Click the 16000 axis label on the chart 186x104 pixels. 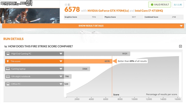pyautogui.click(x=177, y=99)
